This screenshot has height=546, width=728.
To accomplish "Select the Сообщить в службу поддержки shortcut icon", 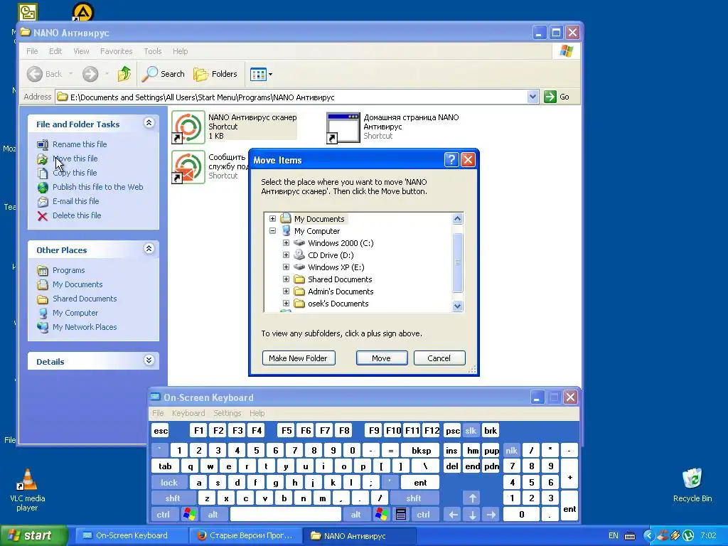I will [x=188, y=166].
